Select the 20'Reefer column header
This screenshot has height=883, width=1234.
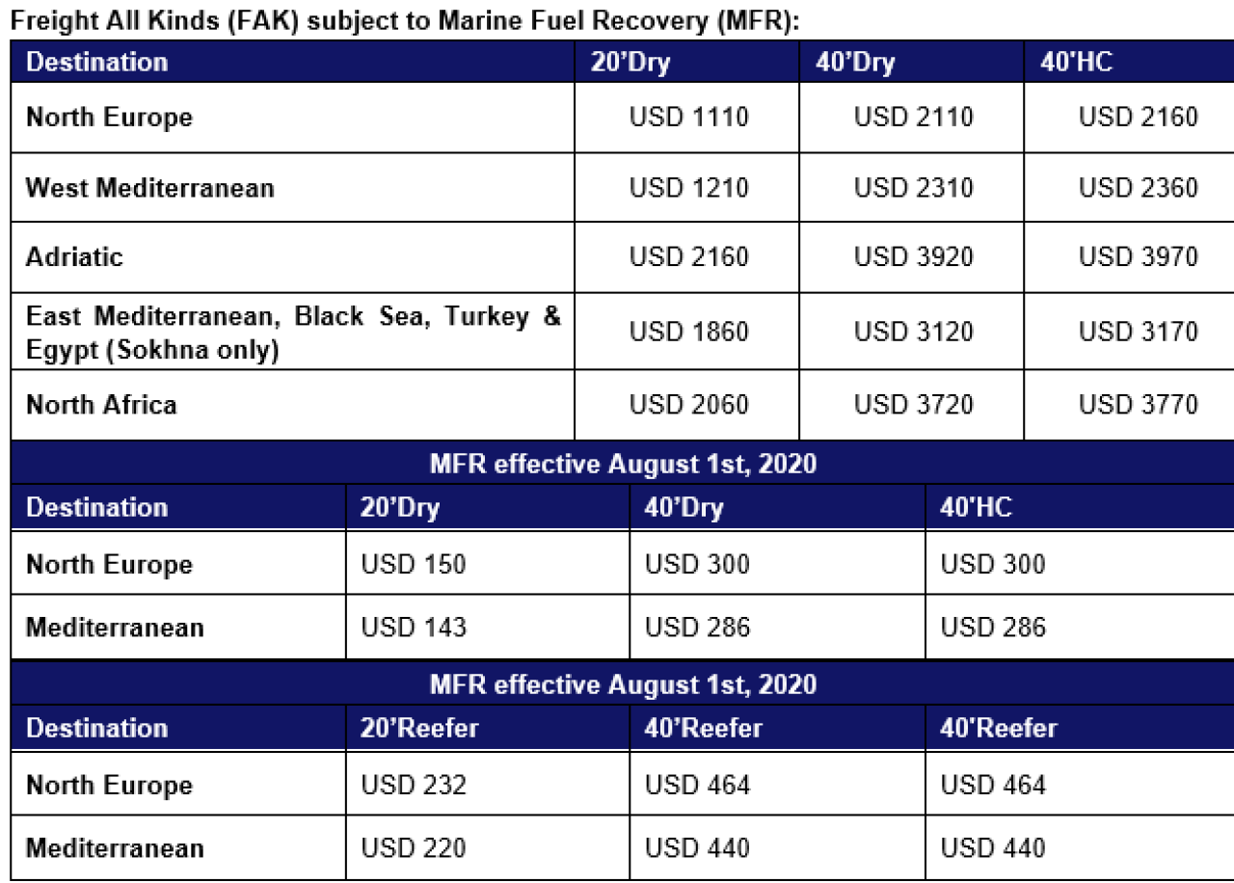[x=419, y=728]
